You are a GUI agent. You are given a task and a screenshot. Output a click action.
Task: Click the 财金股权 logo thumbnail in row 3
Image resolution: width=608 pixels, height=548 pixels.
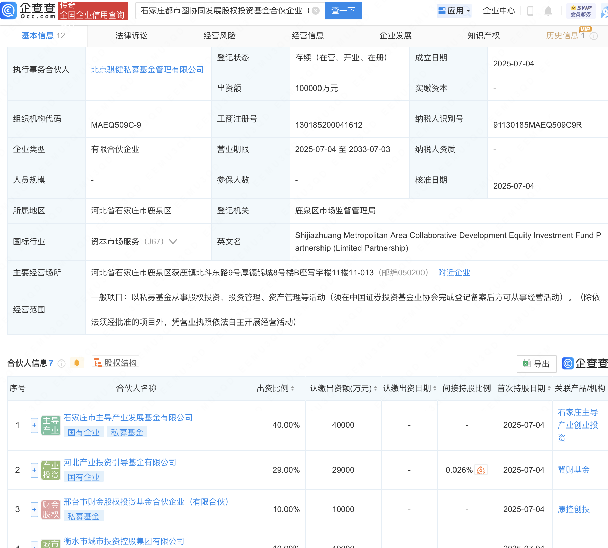pyautogui.click(x=50, y=510)
